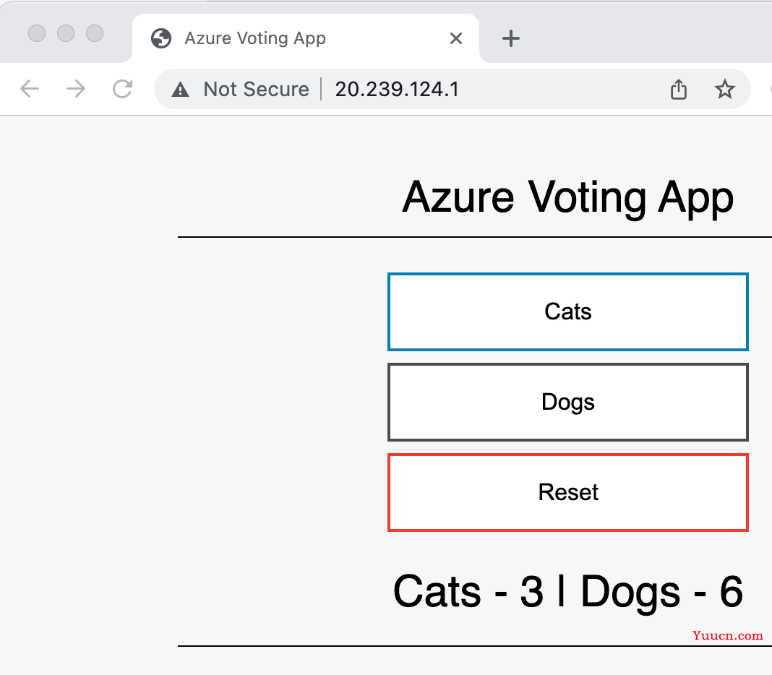
Task: Click the leftmost gray window control
Action: pos(37,33)
